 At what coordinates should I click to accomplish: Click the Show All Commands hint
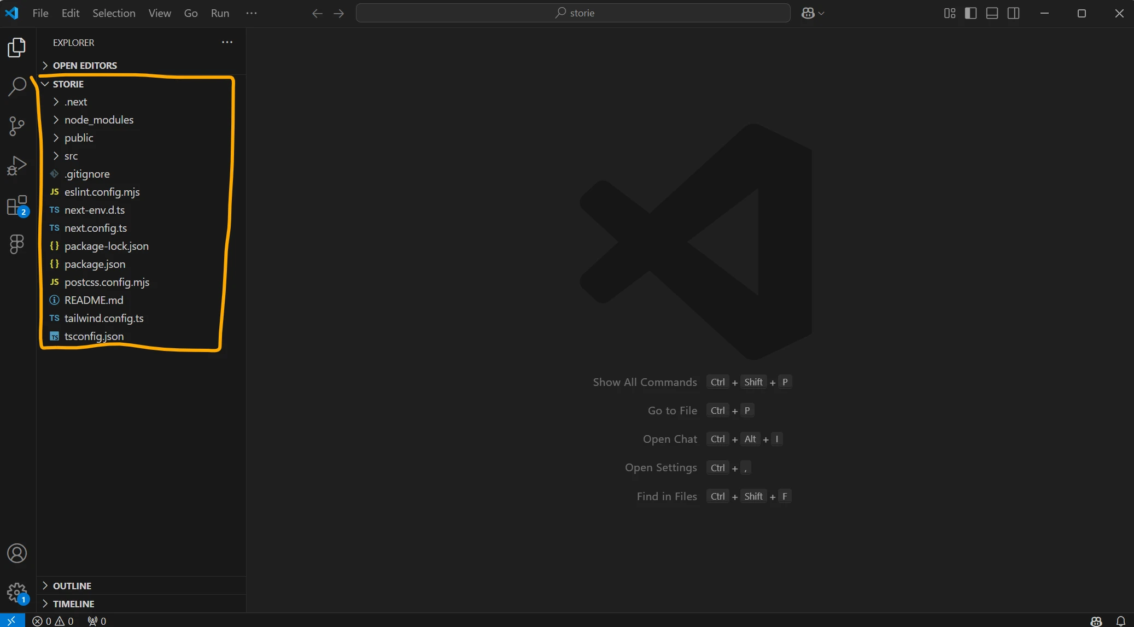tap(645, 382)
